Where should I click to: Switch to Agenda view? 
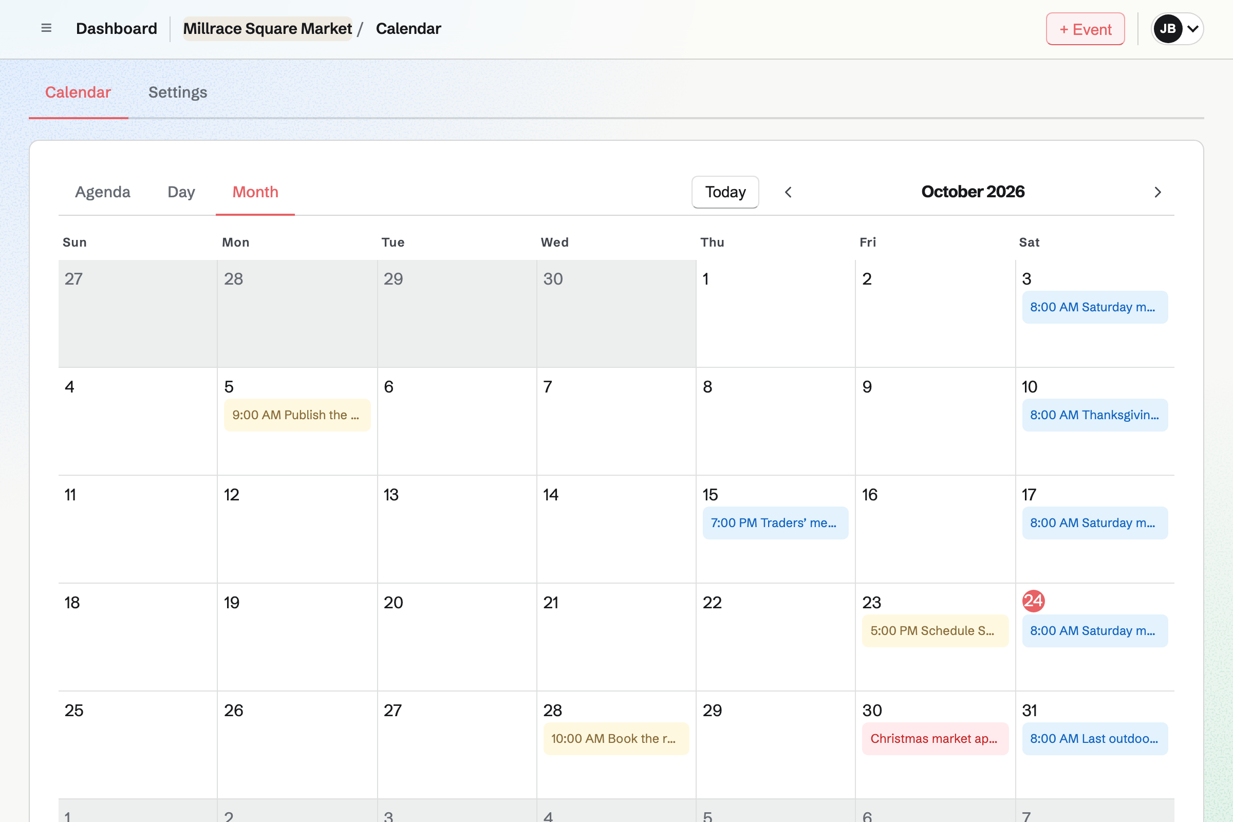tap(103, 192)
